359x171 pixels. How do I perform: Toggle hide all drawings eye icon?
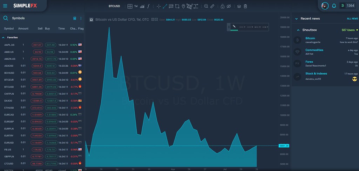tap(229, 6)
